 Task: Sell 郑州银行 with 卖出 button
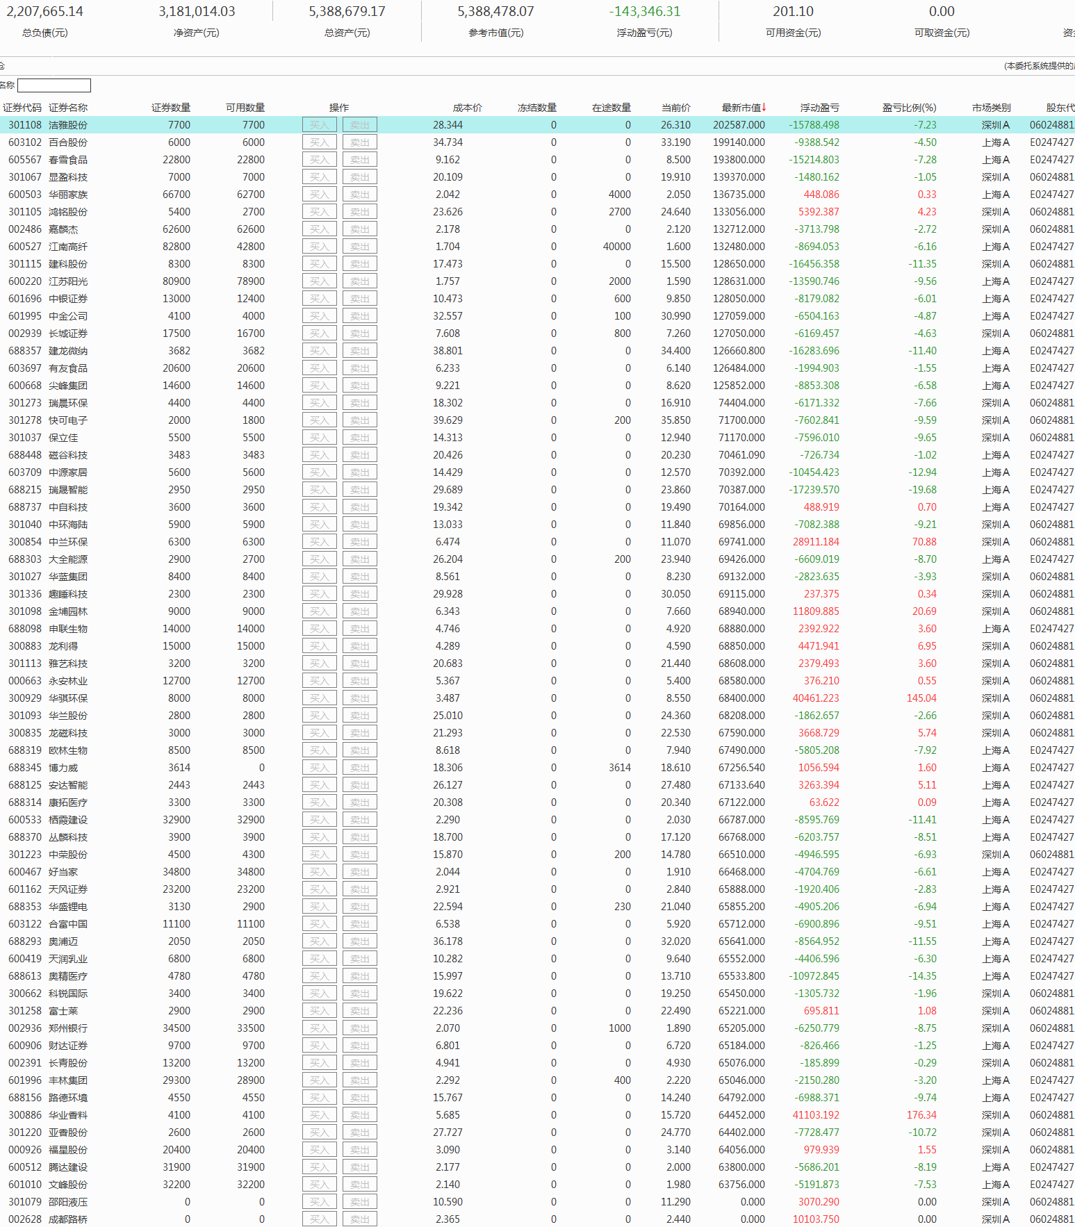(360, 1028)
